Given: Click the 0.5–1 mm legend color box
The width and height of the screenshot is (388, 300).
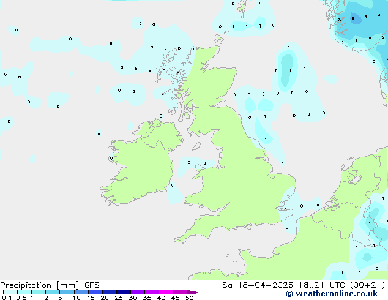Looking at the screenshot, I should (x=24, y=292).
